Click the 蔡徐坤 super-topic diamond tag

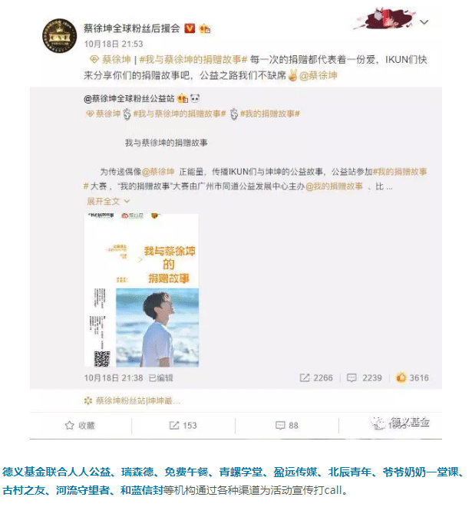(x=110, y=60)
